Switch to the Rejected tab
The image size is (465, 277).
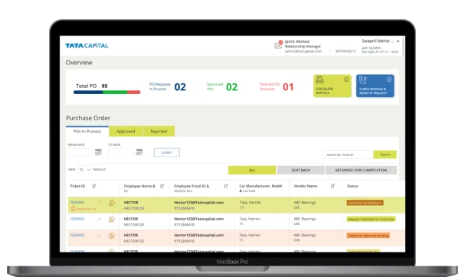(159, 132)
